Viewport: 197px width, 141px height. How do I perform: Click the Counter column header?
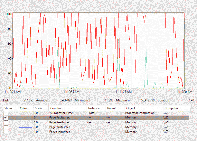tap(56, 108)
